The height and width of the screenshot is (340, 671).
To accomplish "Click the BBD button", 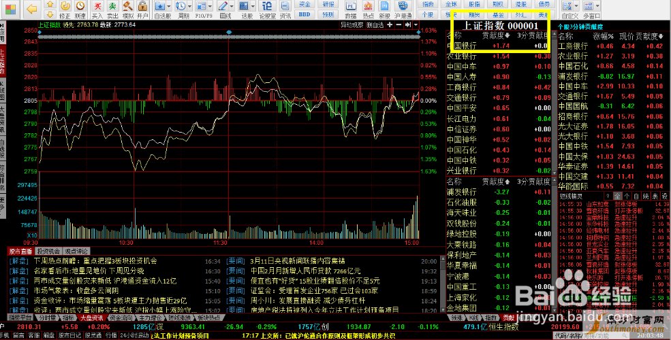I will [x=305, y=14].
